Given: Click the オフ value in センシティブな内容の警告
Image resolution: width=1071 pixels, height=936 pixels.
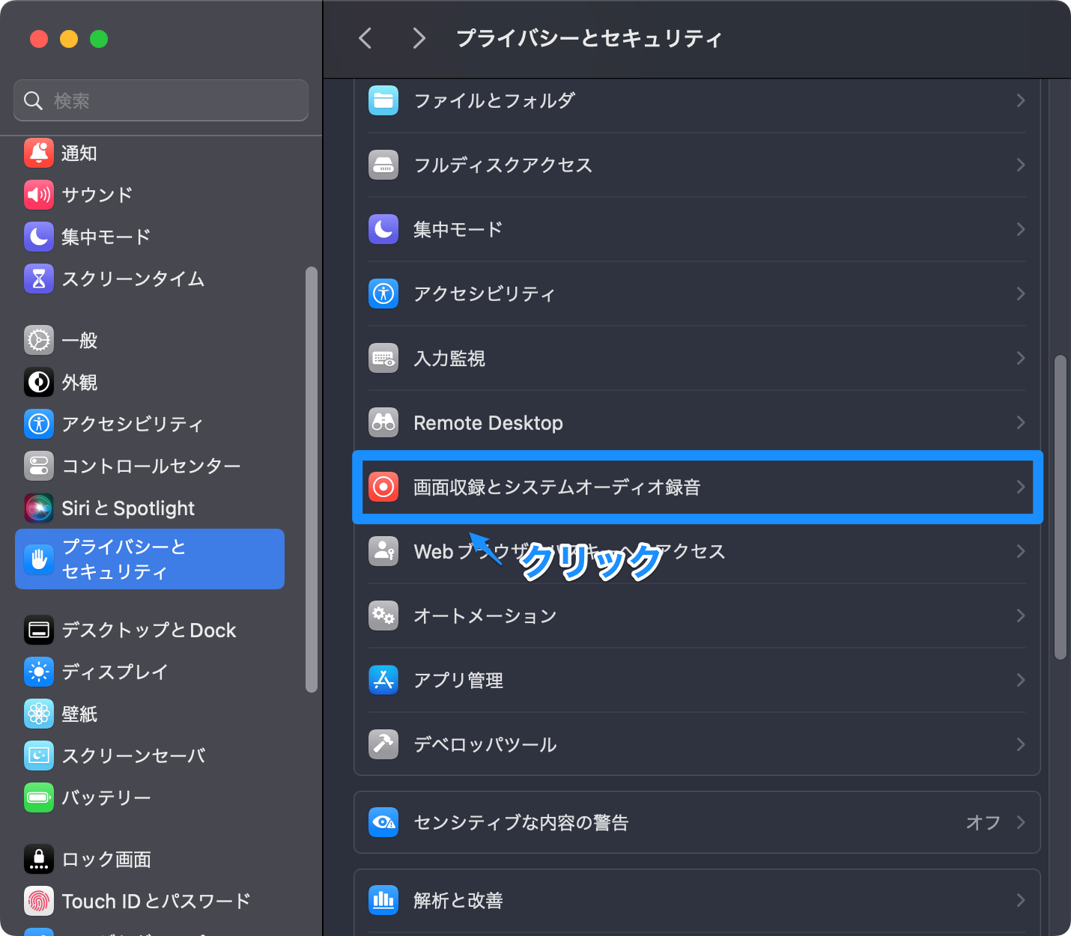Looking at the screenshot, I should pyautogui.click(x=983, y=822).
